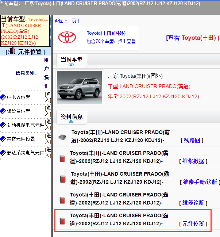This screenshot has height=237, width=220.
Task: Click the 查看 Toyota(丰田) link
Action: 193,38
